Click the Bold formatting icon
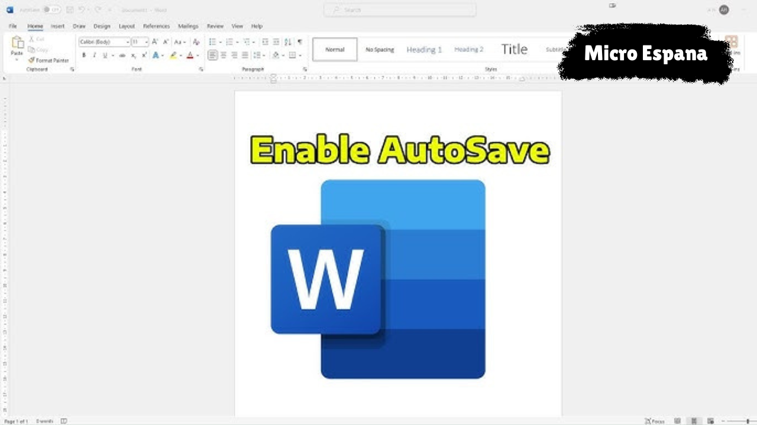This screenshot has width=757, height=425. pyautogui.click(x=83, y=55)
